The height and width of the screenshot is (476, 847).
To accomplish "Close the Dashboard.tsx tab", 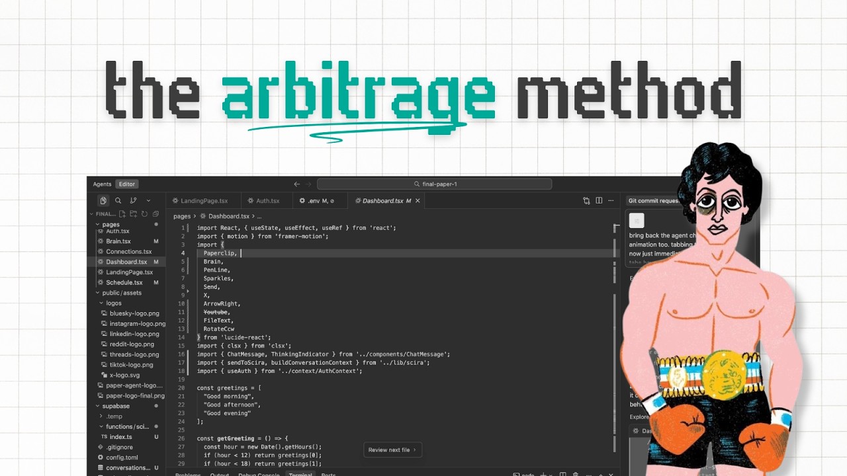I will coord(418,201).
